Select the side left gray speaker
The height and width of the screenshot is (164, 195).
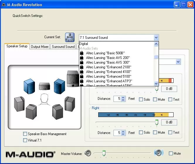tap(19, 104)
